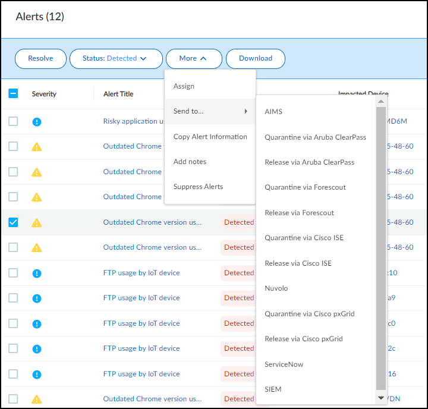Click the blue info severity icon in first row

tap(37, 122)
